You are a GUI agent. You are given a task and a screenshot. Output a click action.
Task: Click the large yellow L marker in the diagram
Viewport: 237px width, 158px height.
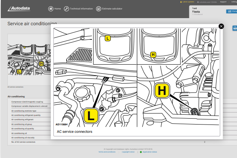(91, 115)
